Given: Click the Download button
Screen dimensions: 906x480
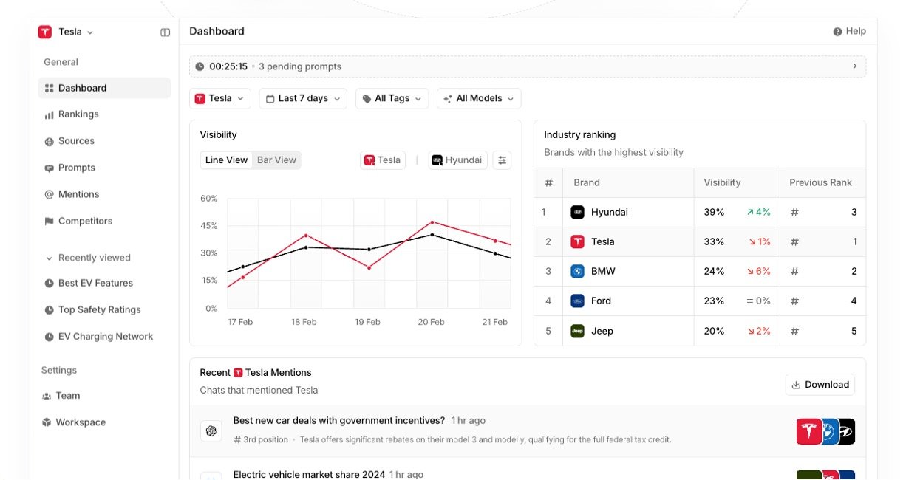Looking at the screenshot, I should tap(820, 385).
